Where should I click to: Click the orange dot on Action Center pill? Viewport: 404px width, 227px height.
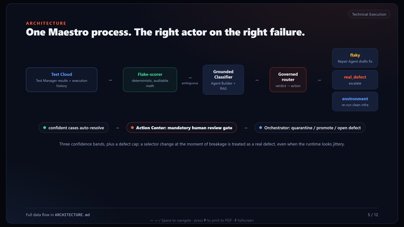pos(132,128)
